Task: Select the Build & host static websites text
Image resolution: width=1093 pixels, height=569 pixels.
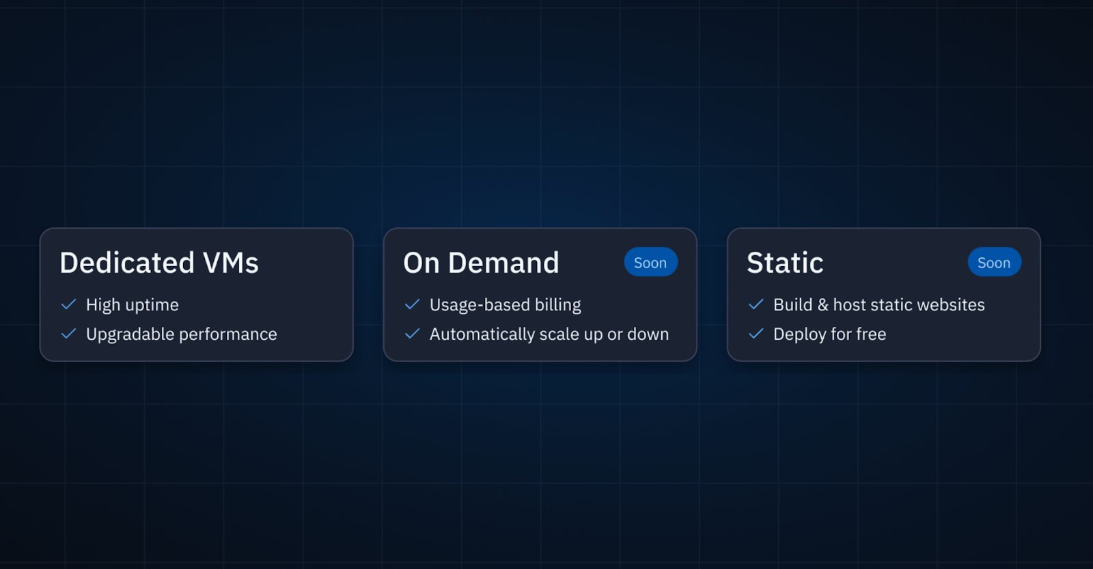Action: tap(879, 305)
